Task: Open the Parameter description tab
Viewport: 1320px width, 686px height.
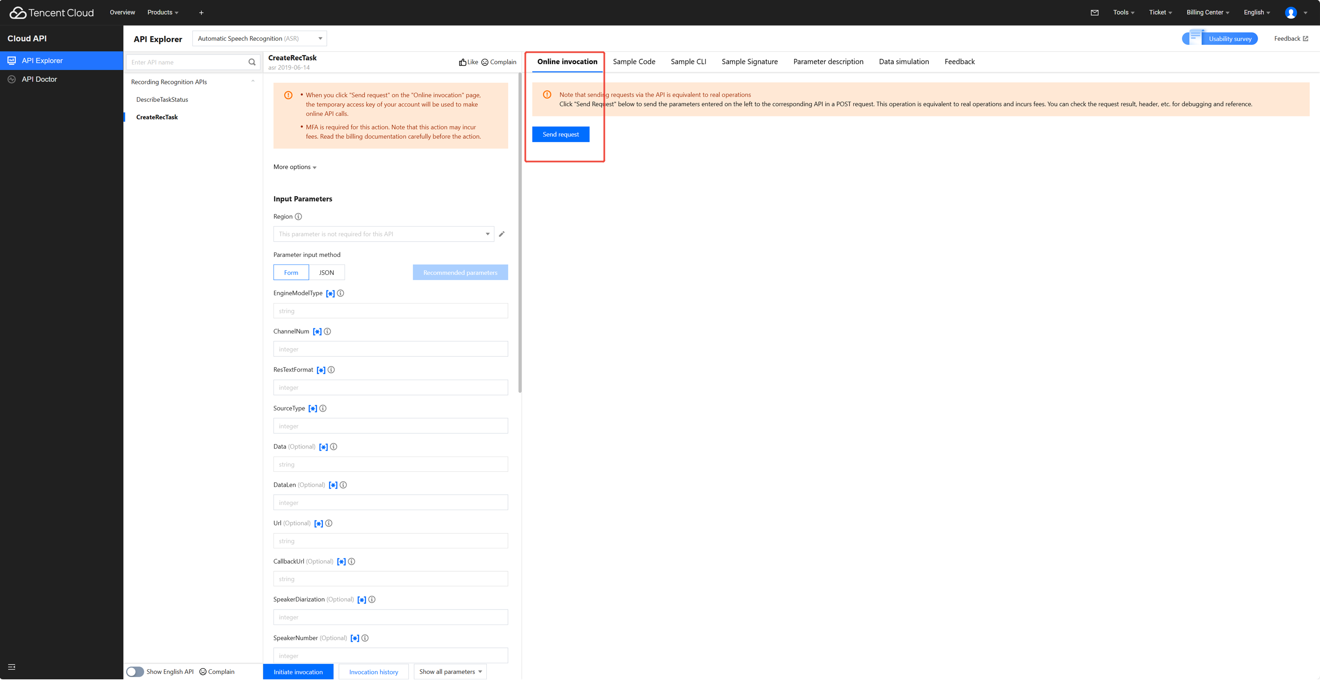Action: (x=828, y=62)
